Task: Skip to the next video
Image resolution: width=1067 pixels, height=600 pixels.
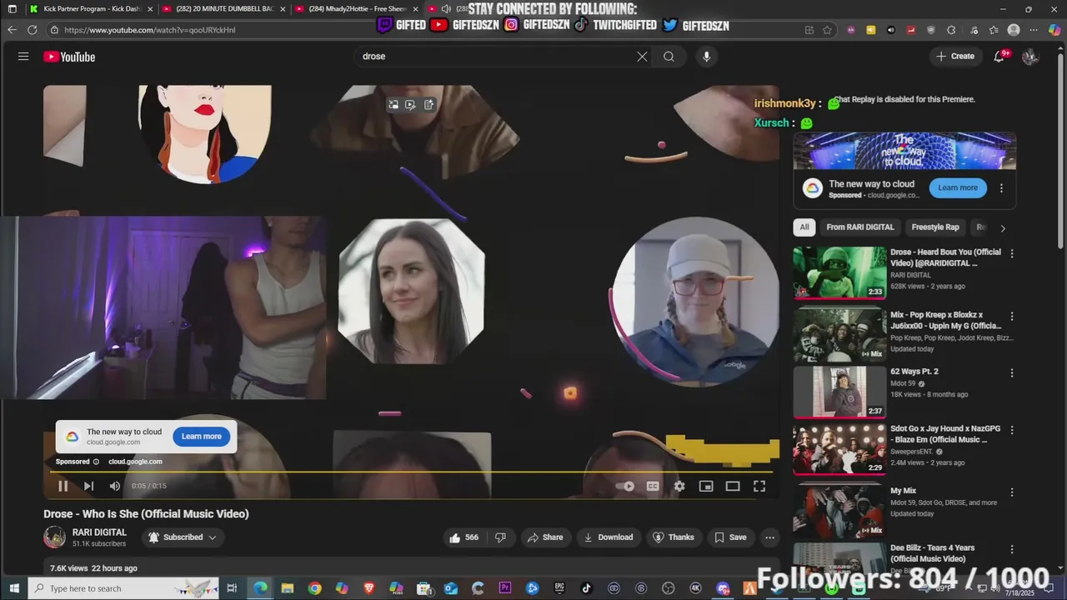Action: (88, 486)
